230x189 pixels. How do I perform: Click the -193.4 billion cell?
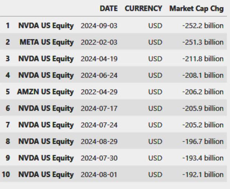[203, 158]
